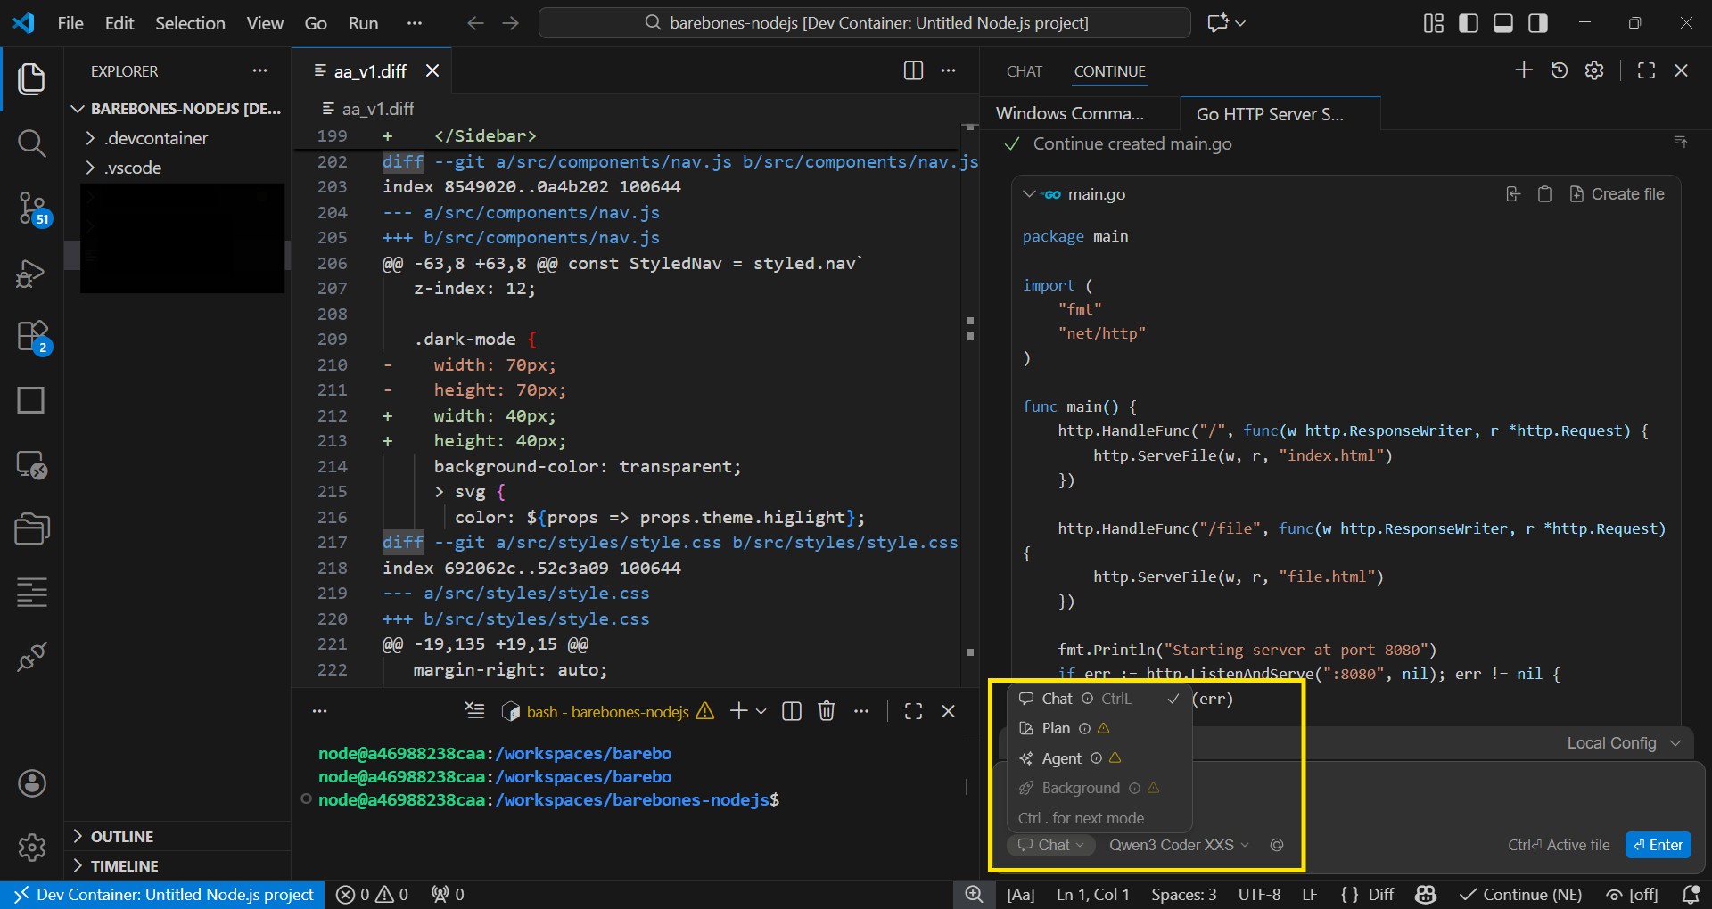Image resolution: width=1712 pixels, height=909 pixels.
Task: Open Continue settings gear
Action: 1594,70
